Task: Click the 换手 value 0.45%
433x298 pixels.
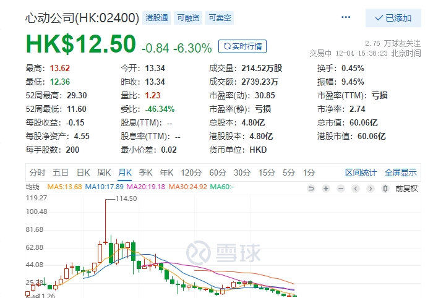Action: 353,68
